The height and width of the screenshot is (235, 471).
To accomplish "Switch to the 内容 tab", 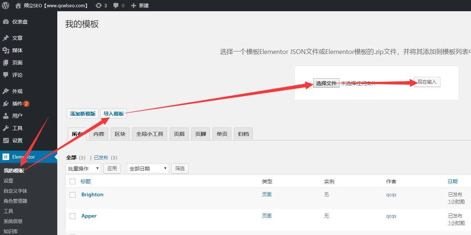I will coord(99,134).
